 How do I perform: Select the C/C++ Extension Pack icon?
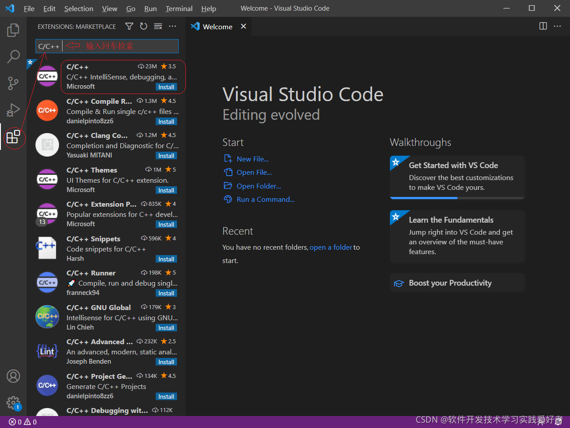(x=47, y=214)
